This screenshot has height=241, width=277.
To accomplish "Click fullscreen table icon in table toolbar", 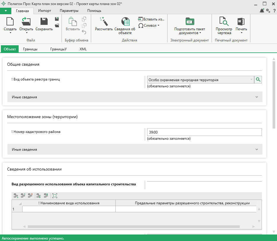I will coord(54,196).
